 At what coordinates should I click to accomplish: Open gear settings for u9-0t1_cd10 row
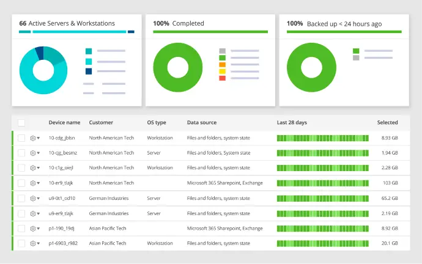point(33,199)
